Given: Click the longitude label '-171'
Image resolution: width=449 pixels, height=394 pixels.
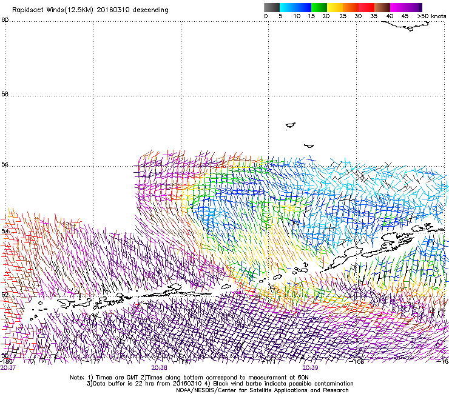Looking at the screenshot, I should pos(269,361).
